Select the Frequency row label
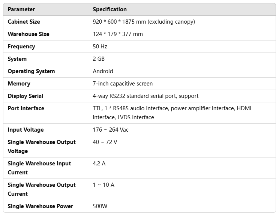 21,46
